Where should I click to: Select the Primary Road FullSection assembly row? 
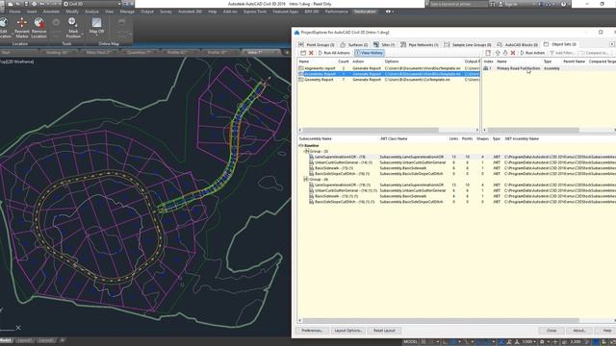550,68
